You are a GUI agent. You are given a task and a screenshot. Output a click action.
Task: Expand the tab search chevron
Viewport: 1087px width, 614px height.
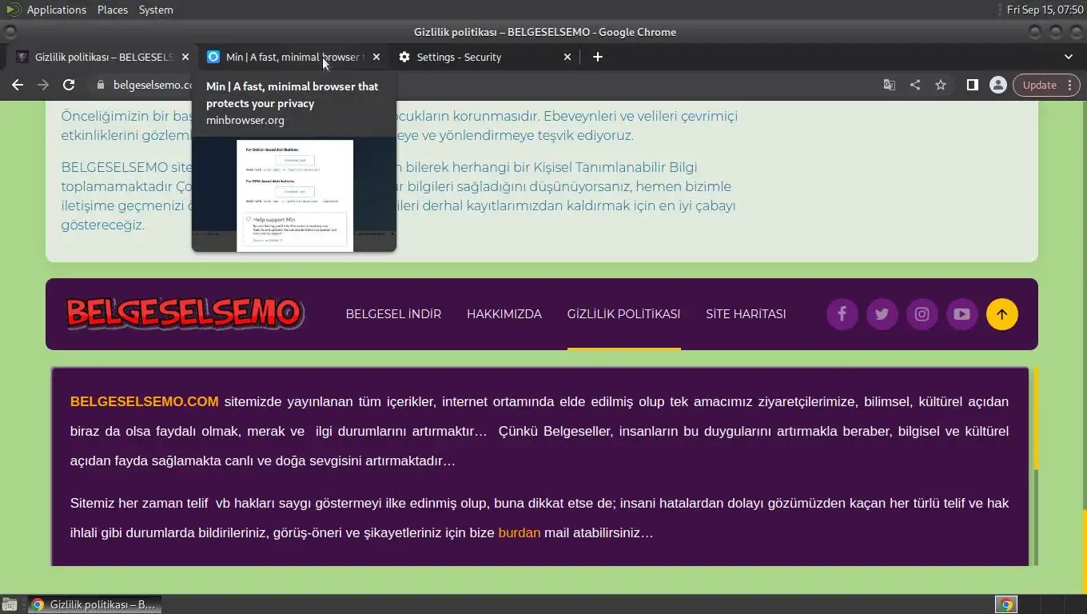(x=1069, y=57)
